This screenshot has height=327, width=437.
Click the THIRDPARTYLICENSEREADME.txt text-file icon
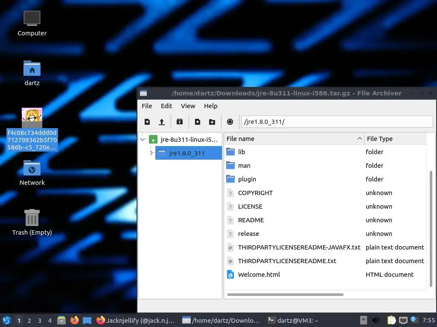230,261
